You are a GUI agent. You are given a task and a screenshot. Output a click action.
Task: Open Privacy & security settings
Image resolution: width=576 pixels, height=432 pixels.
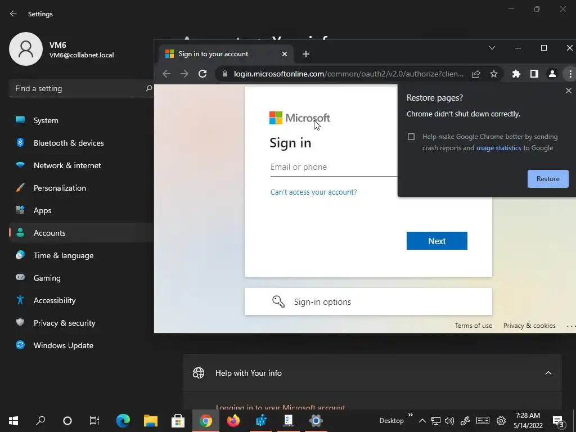81,323
